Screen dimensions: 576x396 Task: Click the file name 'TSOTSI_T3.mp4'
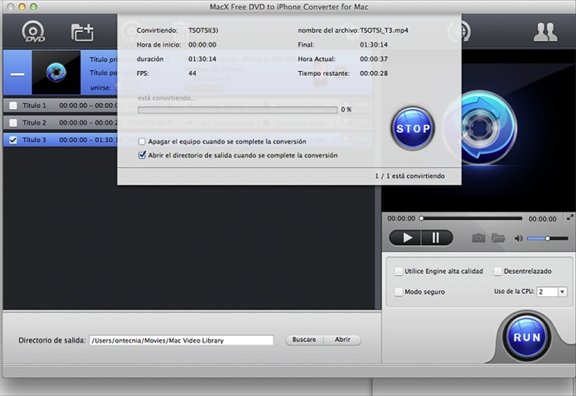coord(384,30)
